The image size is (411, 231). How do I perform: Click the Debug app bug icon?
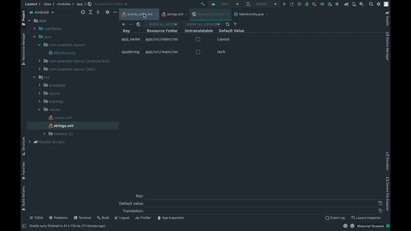[307, 4]
